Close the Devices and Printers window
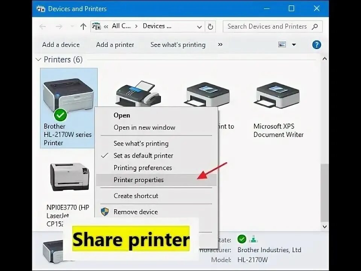361x271 pixels. tap(317, 9)
